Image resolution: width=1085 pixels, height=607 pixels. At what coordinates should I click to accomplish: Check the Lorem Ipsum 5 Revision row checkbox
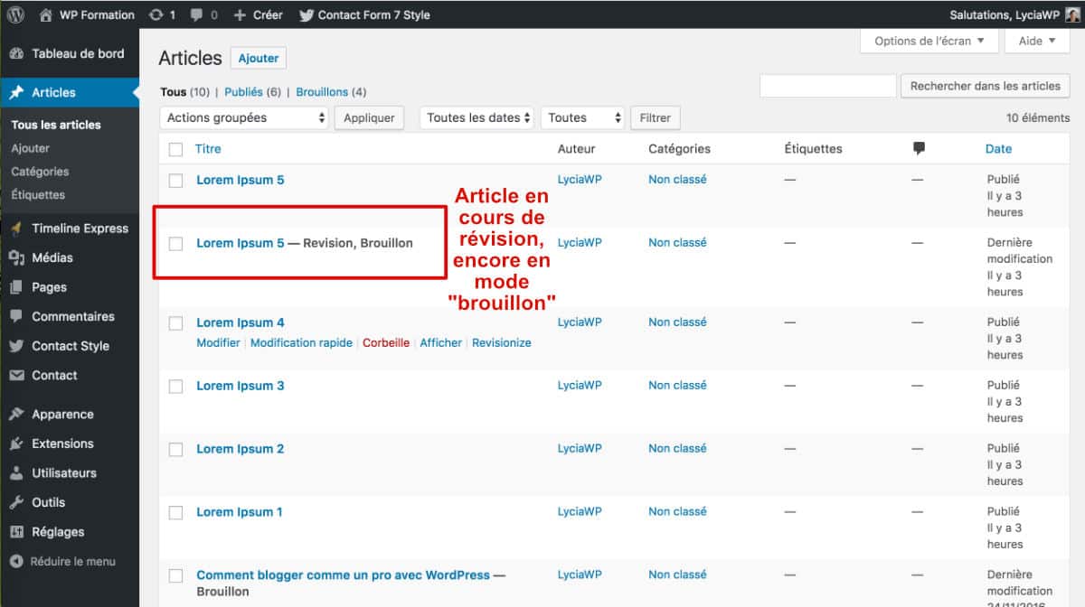click(175, 242)
